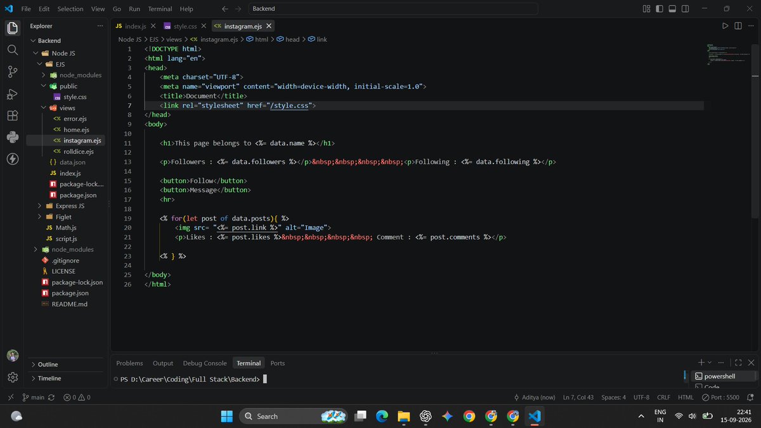
Task: Change CRLF end of line sequence
Action: (663, 398)
